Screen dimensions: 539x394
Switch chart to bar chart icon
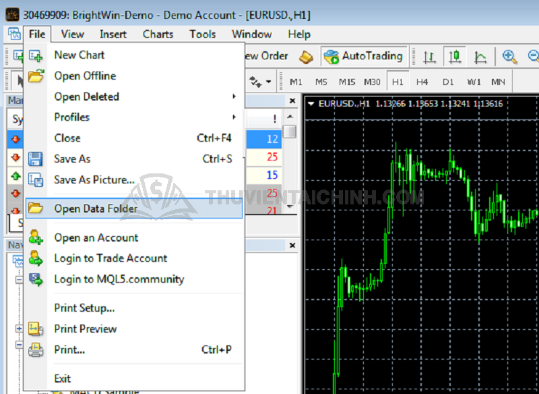pyautogui.click(x=429, y=57)
